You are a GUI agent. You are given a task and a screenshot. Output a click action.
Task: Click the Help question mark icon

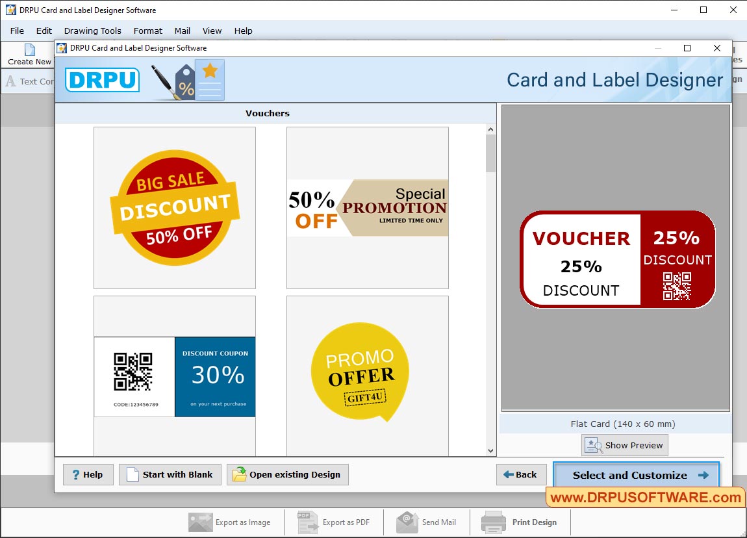pos(77,474)
